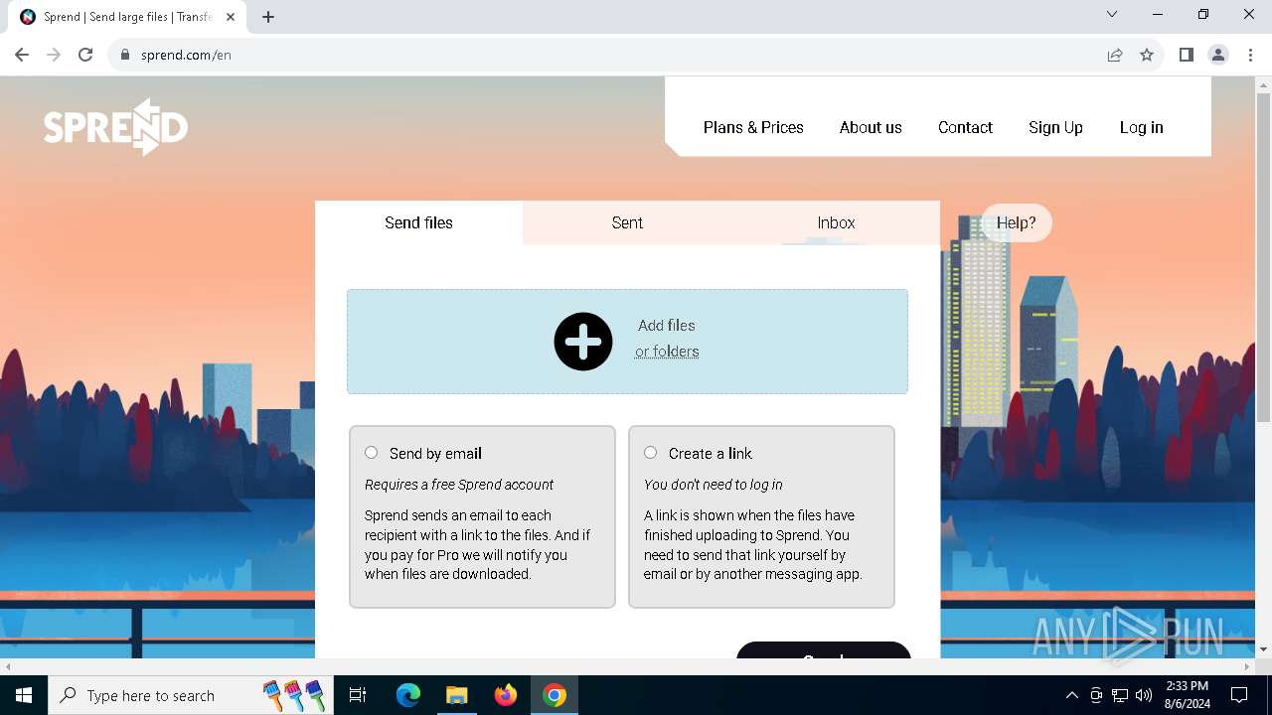Open Windows Start menu

24,695
